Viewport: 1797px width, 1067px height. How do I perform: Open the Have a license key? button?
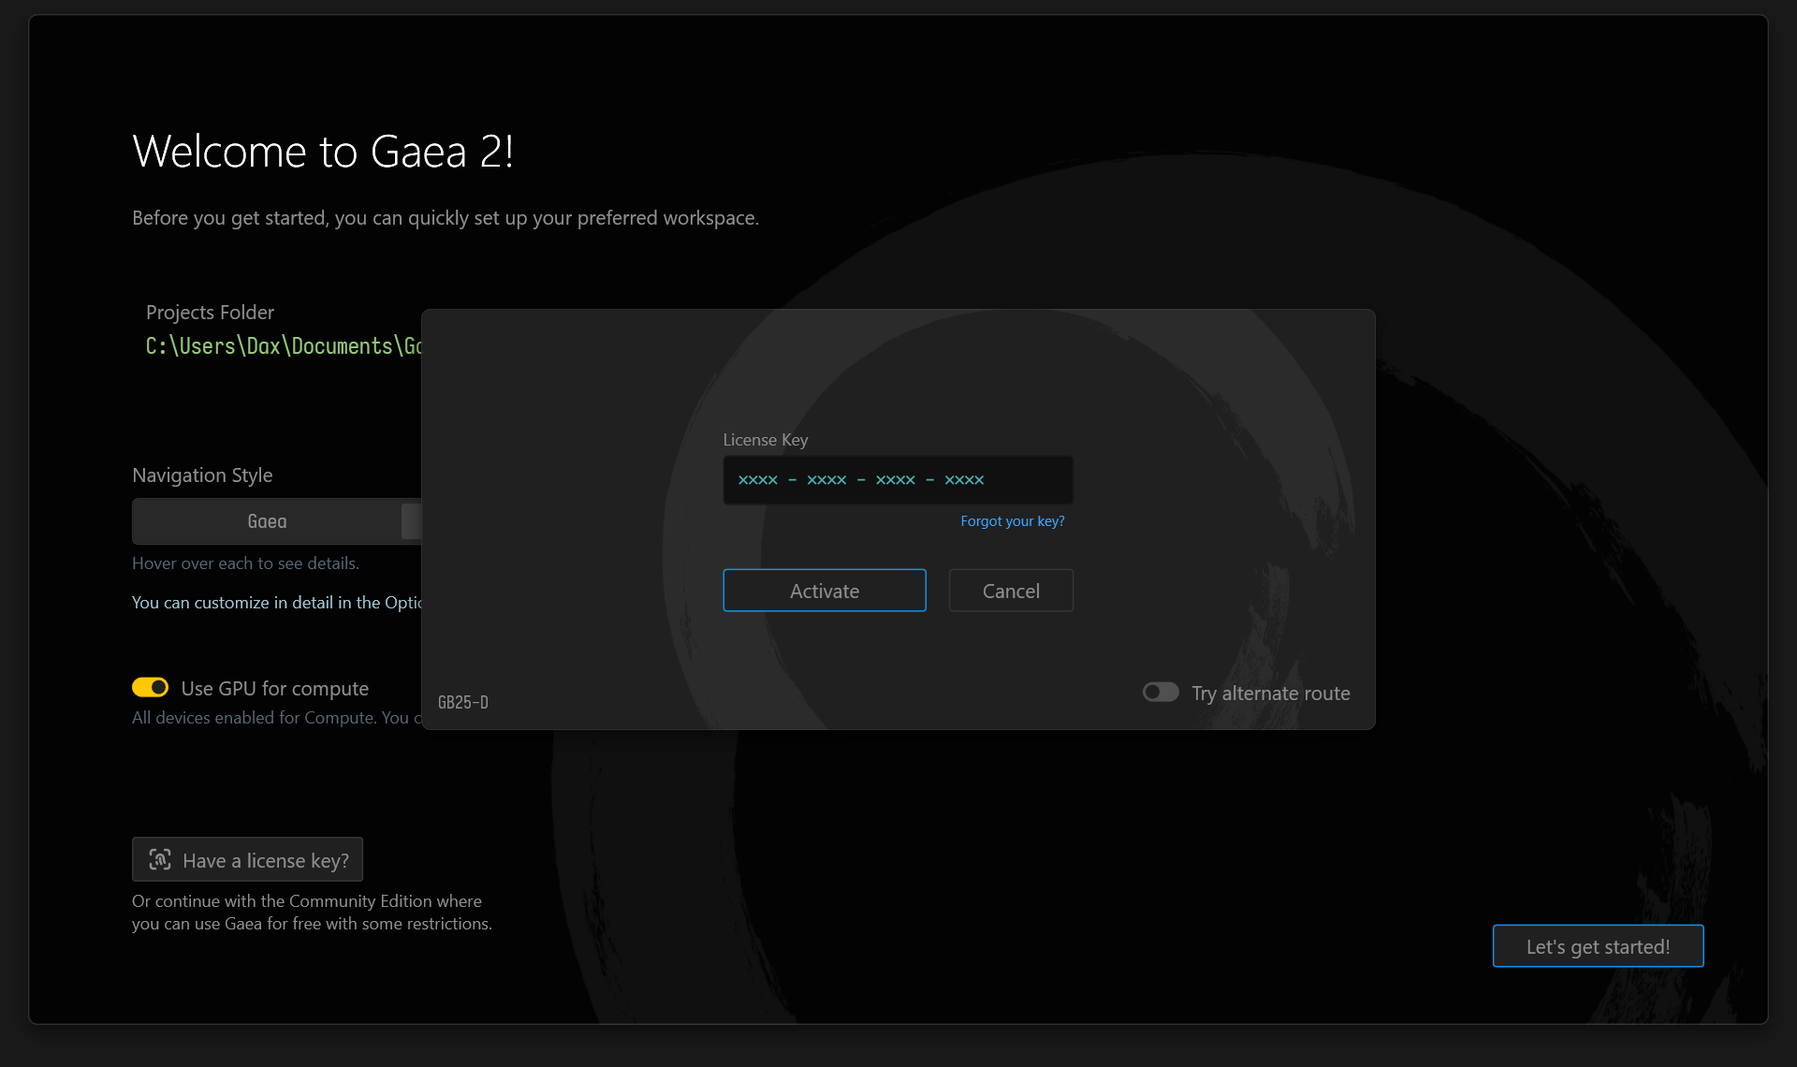click(x=247, y=859)
